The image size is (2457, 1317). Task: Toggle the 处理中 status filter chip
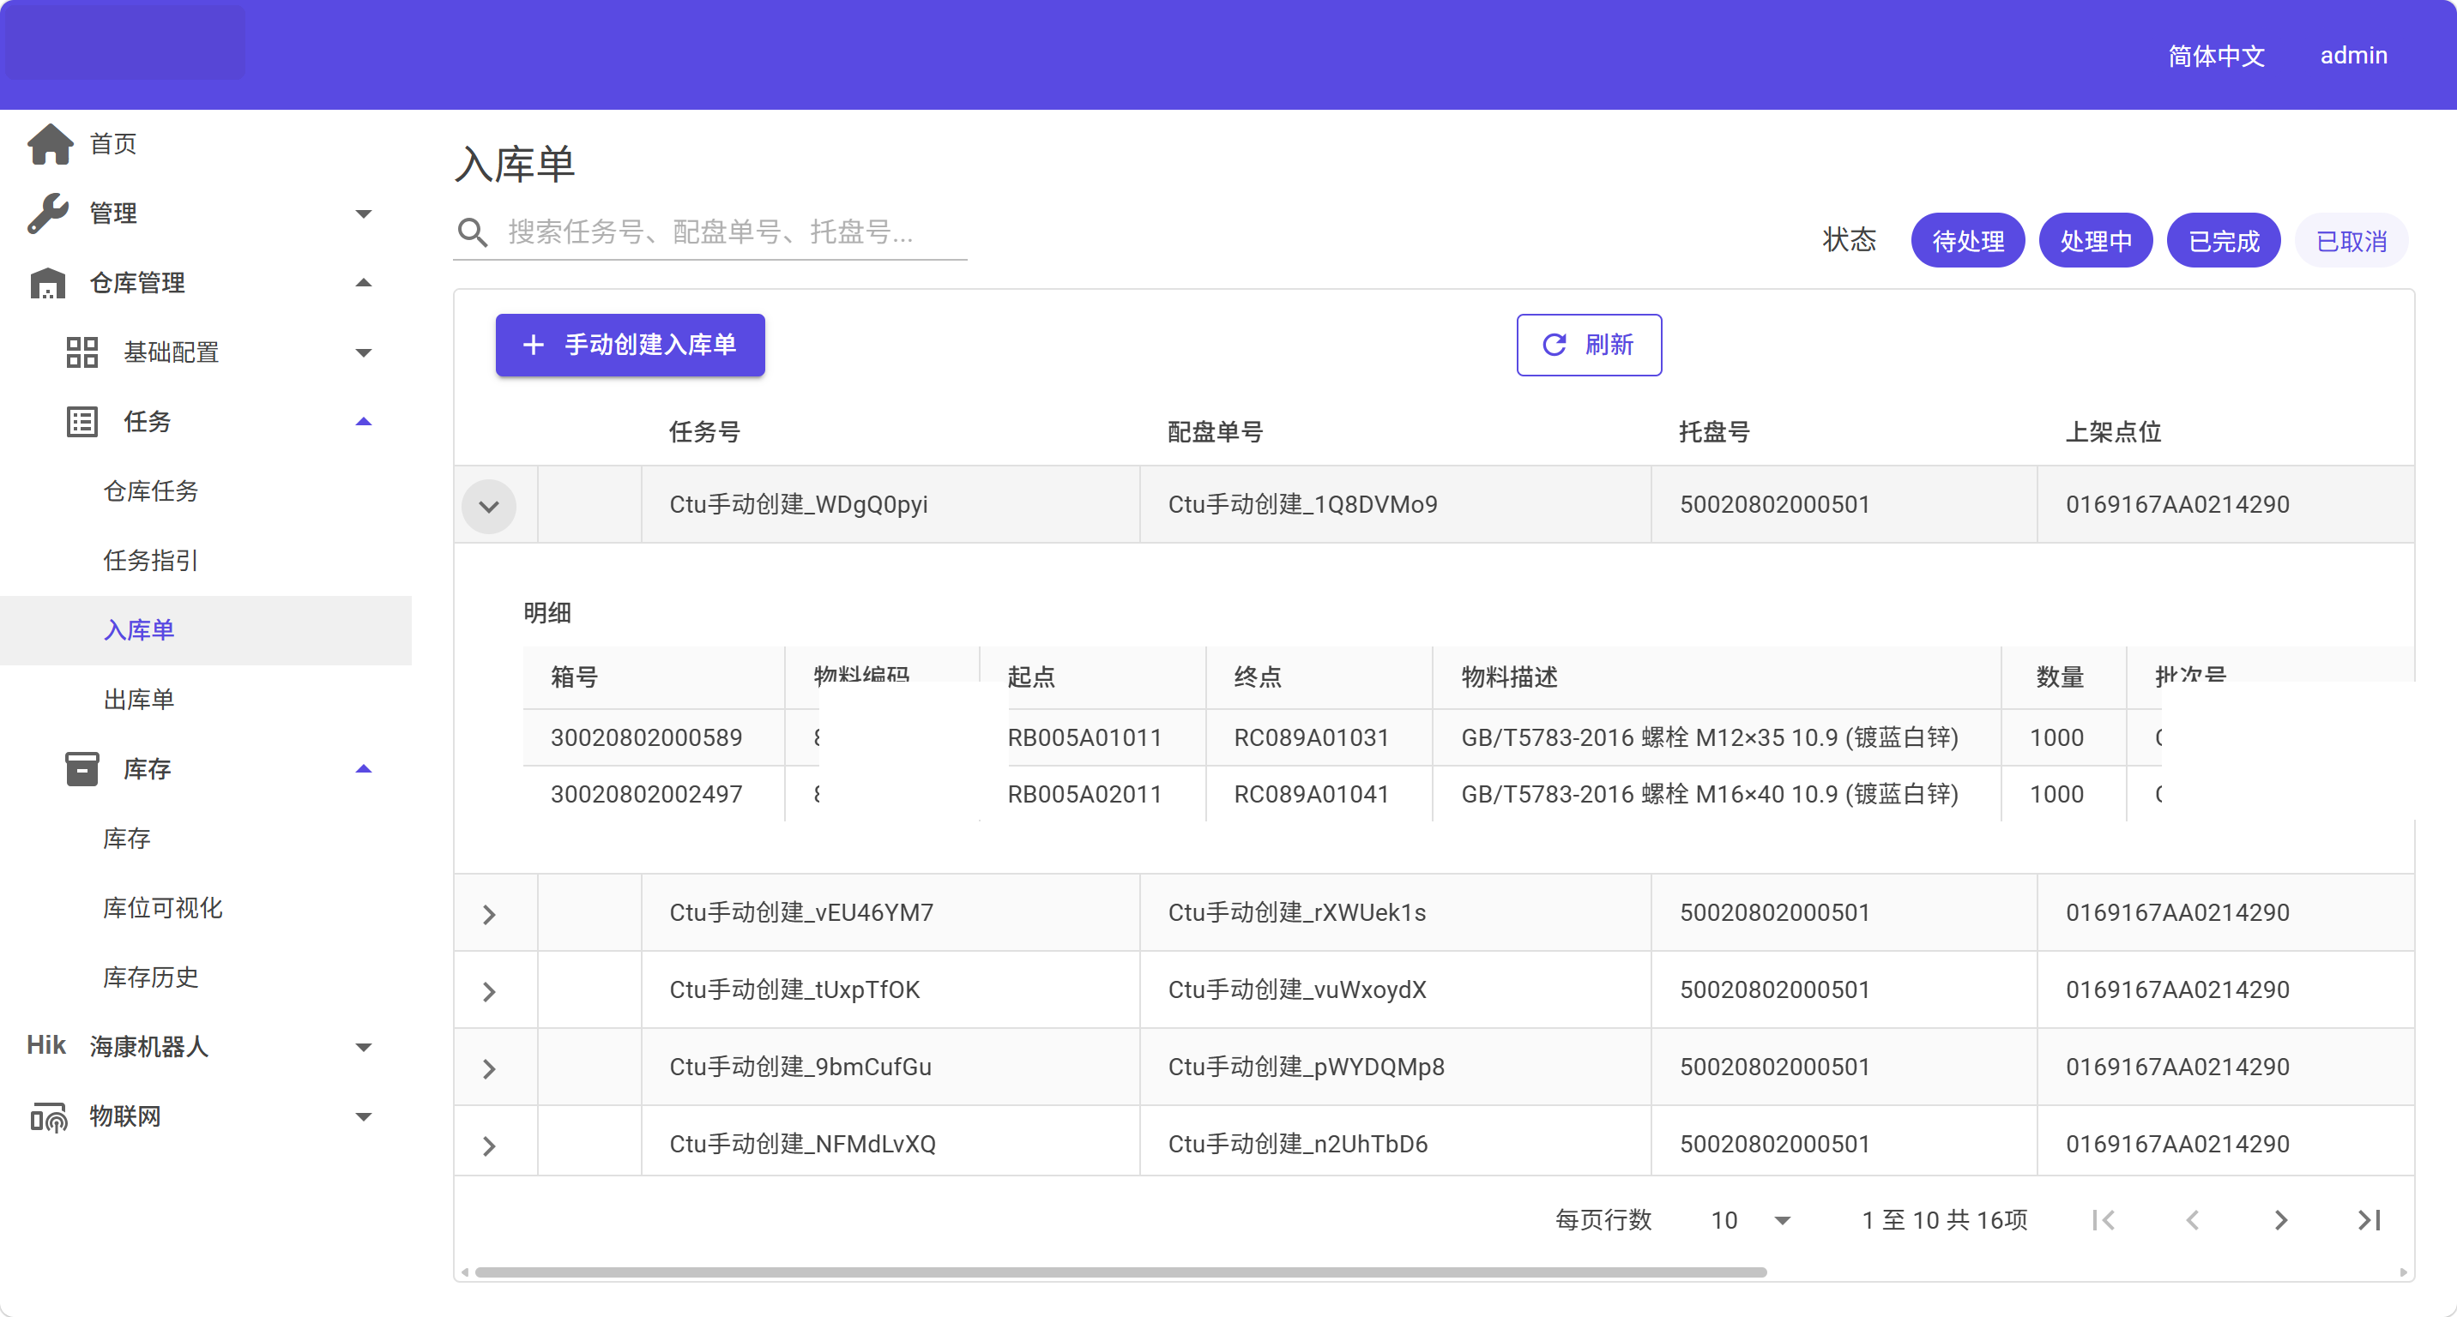coord(2096,241)
